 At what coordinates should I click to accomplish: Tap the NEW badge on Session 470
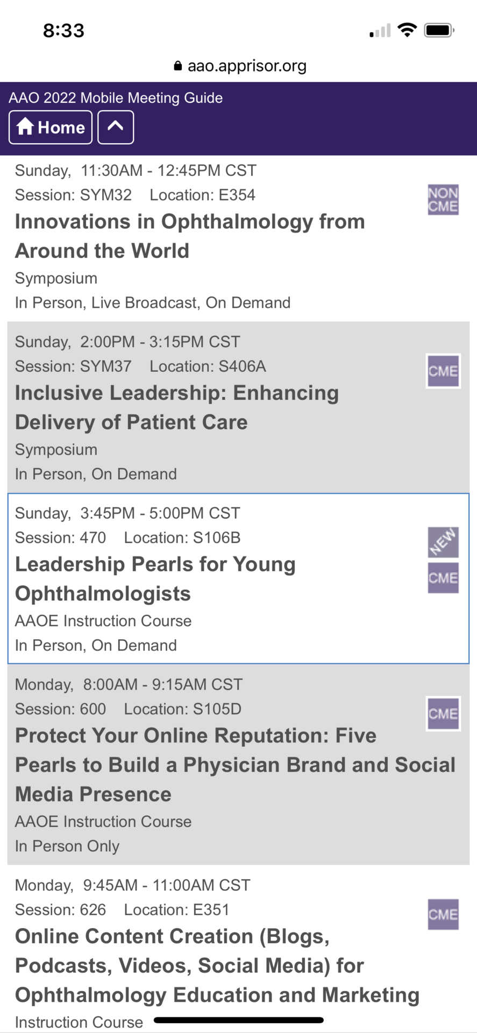[x=443, y=542]
